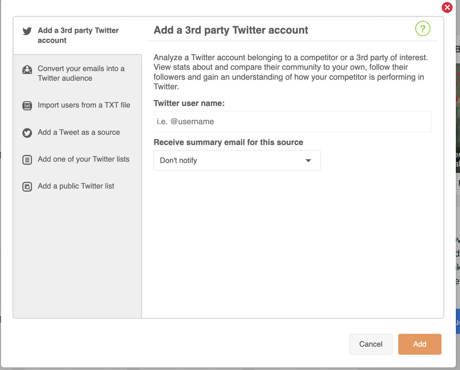Click the Tweet source bird circle icon

[27, 133]
